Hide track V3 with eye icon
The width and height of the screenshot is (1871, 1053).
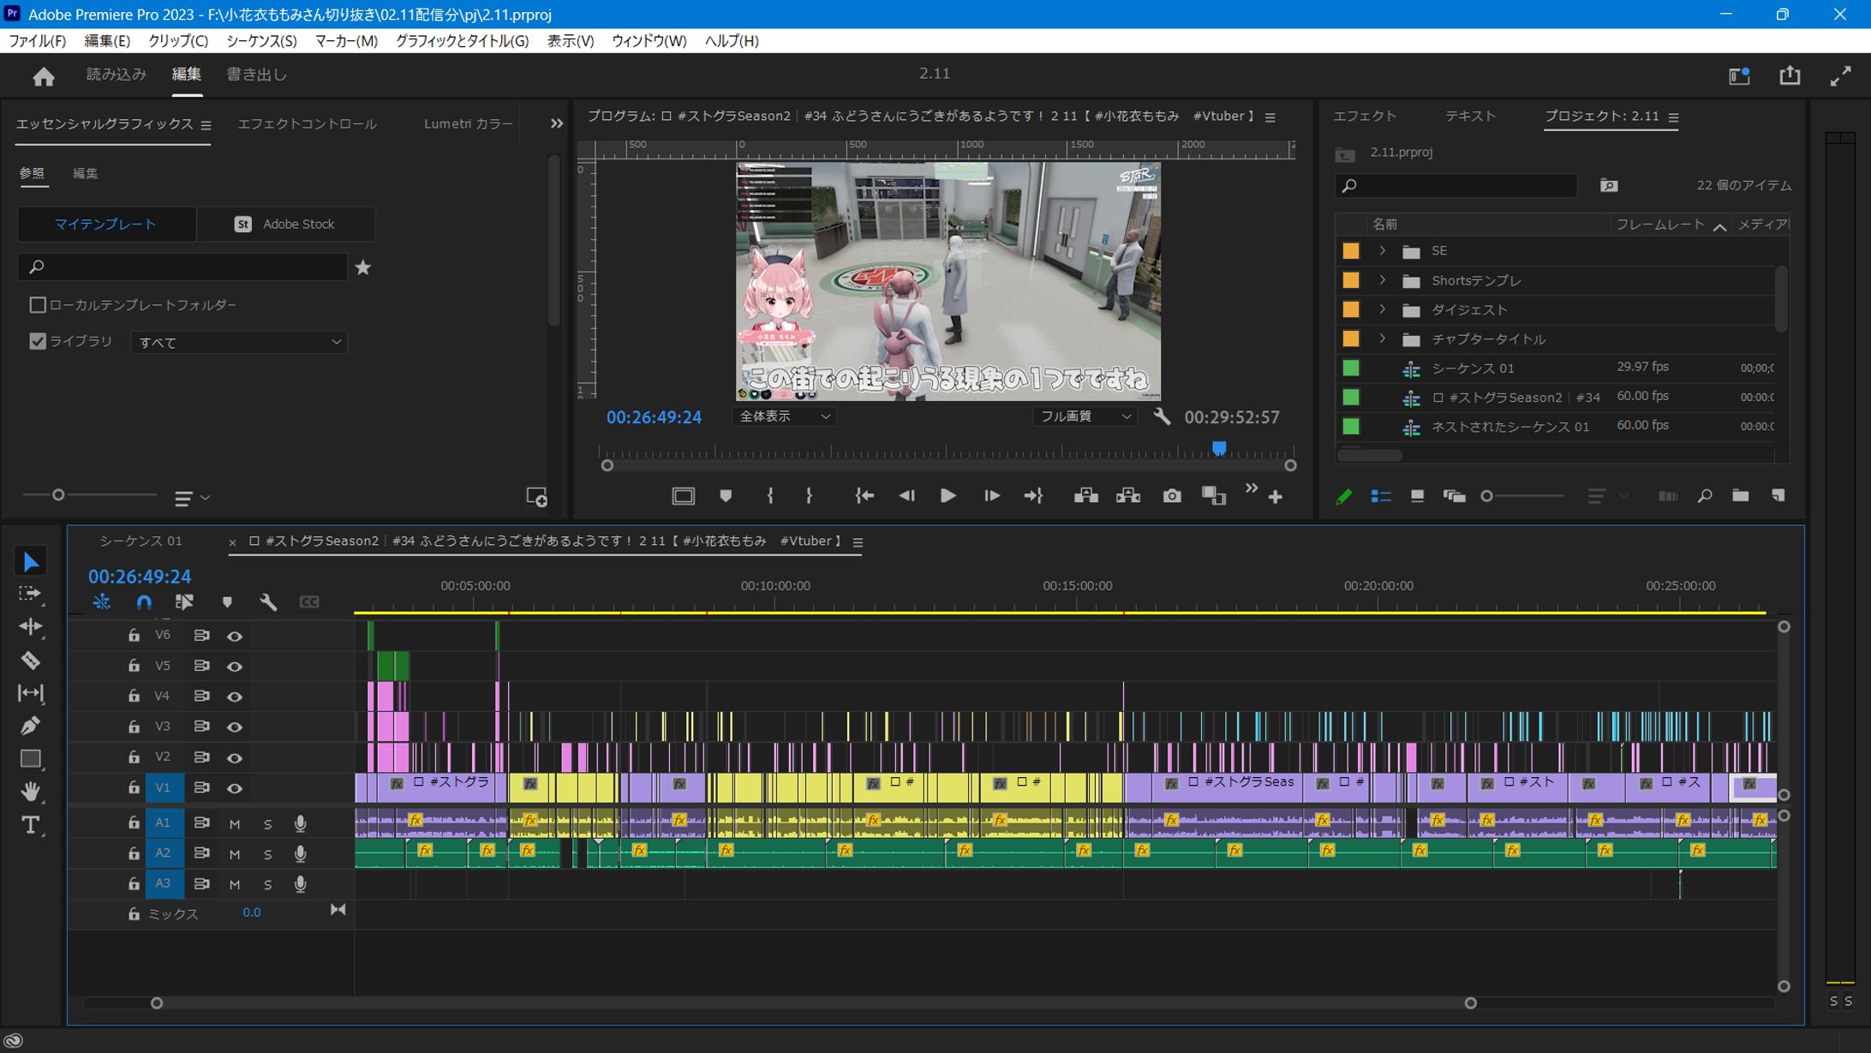click(x=234, y=727)
